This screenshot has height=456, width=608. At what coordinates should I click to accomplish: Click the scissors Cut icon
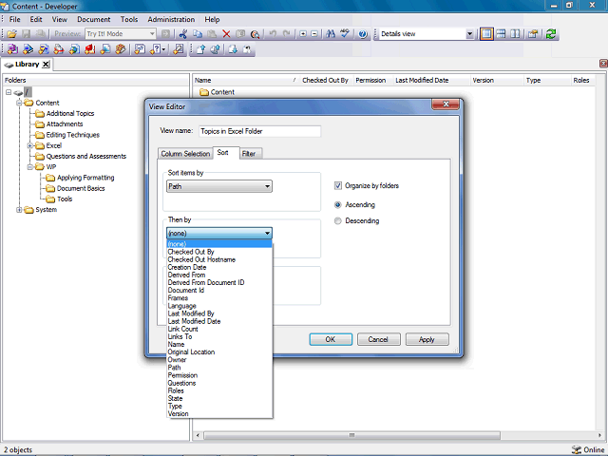183,34
